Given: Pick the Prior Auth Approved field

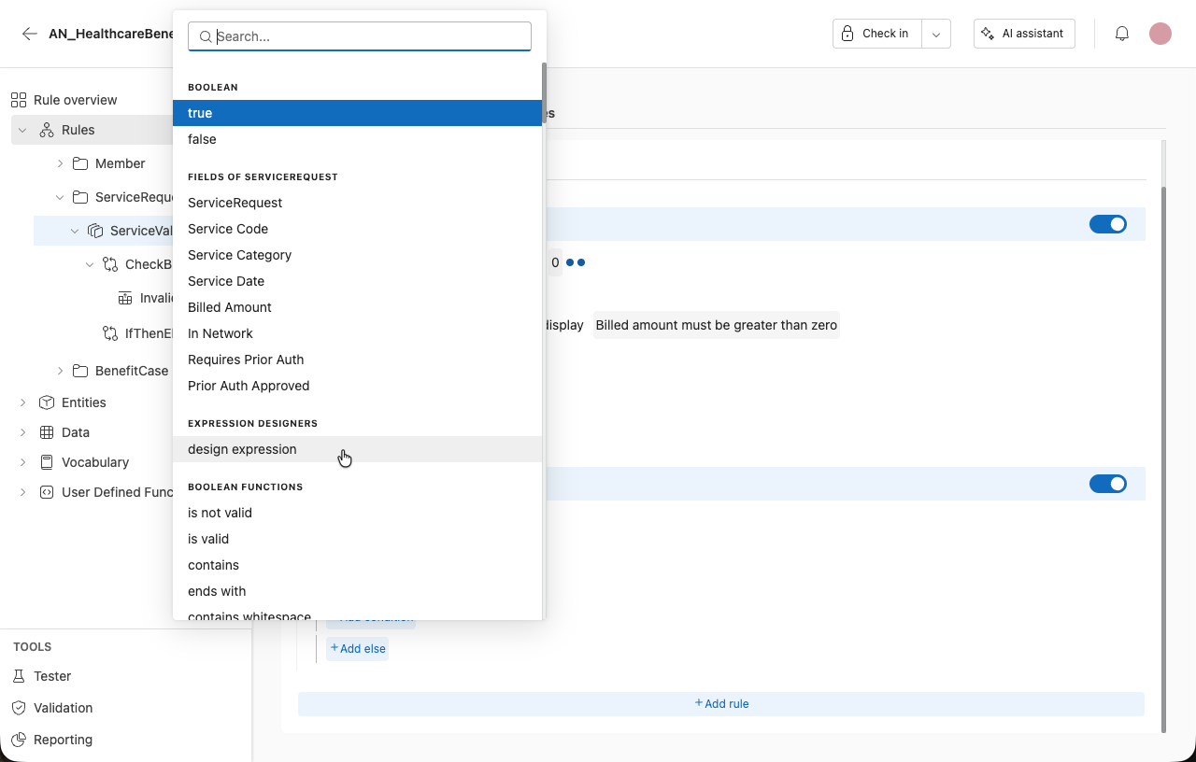Looking at the screenshot, I should pos(357,386).
